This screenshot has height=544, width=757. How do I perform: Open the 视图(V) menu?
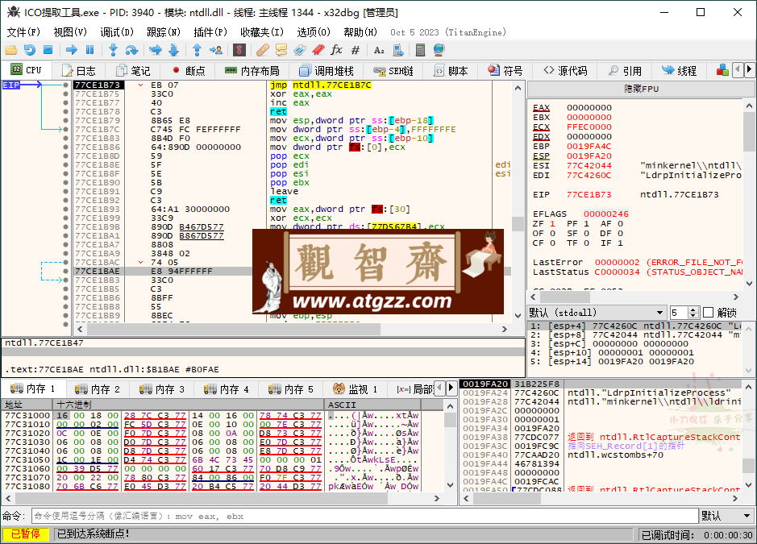pyautogui.click(x=70, y=32)
